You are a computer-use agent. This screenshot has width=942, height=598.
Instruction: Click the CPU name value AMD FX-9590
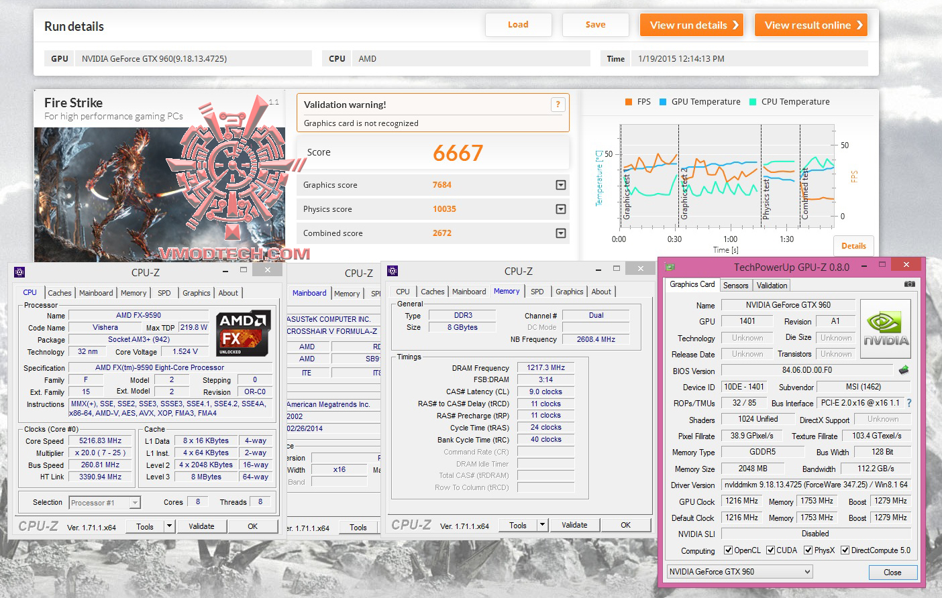138,315
